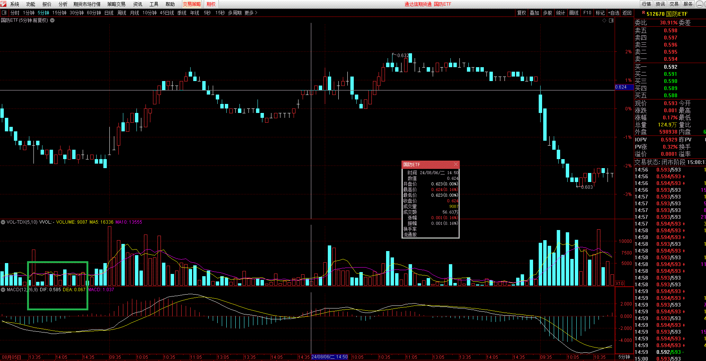This screenshot has width=706, height=361.
Task: Click the 资讯 button at top right
Action: [661, 4]
